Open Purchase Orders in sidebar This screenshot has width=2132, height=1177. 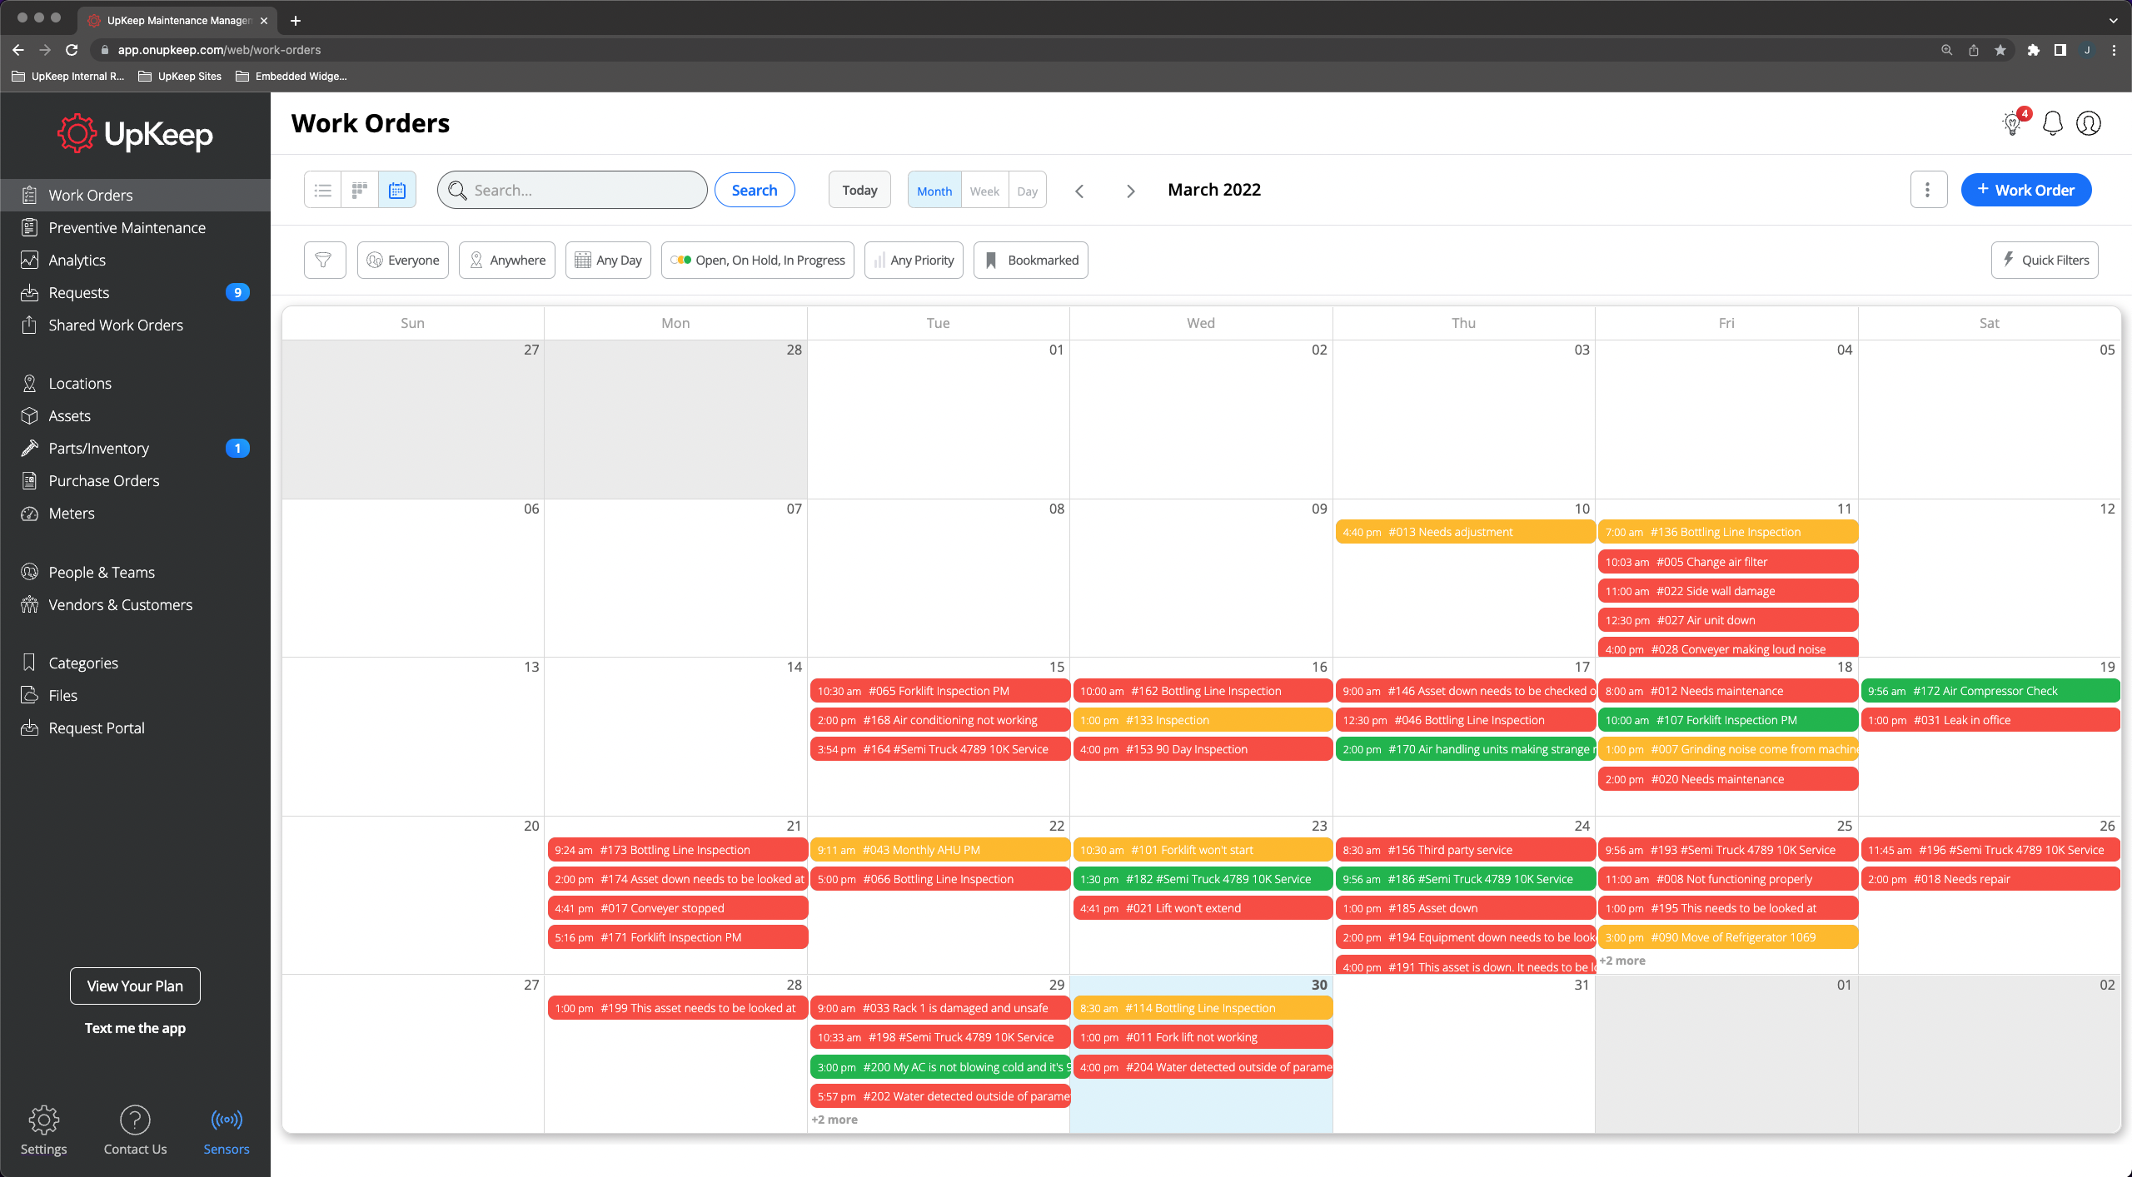point(103,480)
